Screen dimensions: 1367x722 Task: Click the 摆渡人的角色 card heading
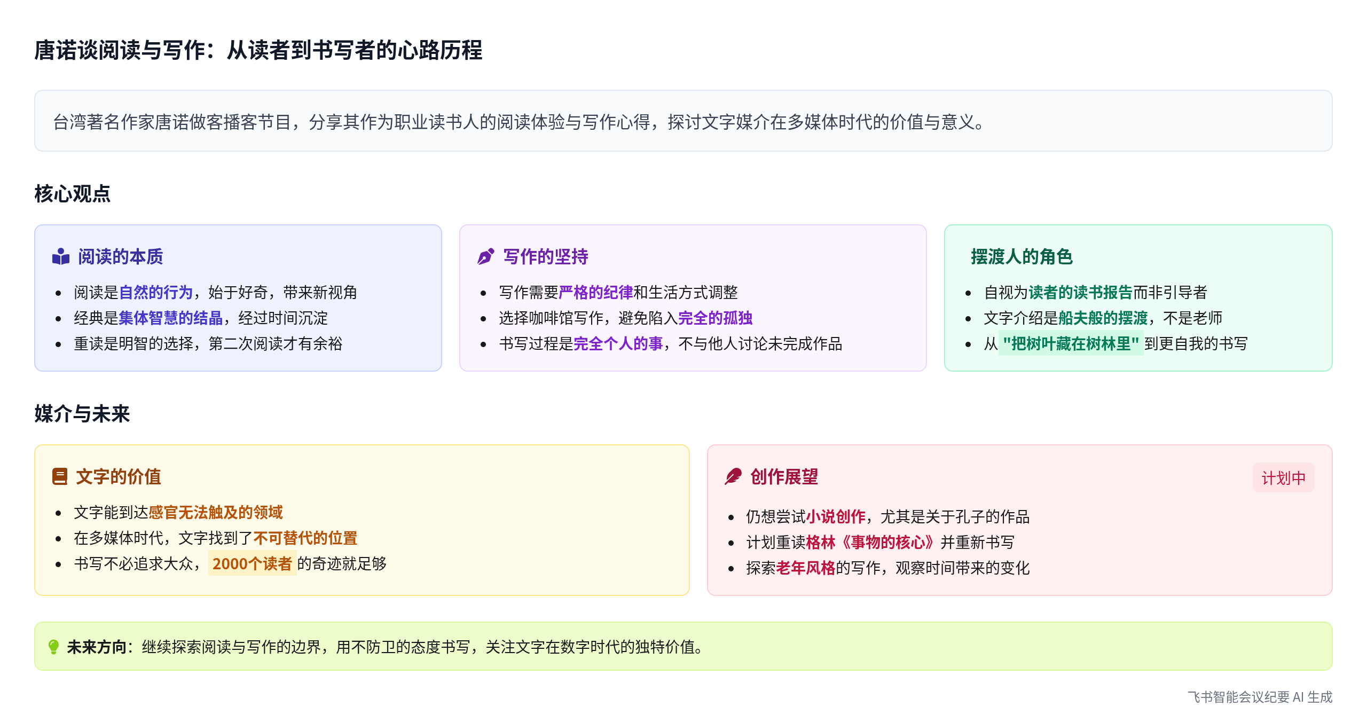tap(1021, 257)
